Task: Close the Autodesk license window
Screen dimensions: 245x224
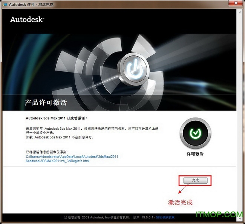Action: 236,3
